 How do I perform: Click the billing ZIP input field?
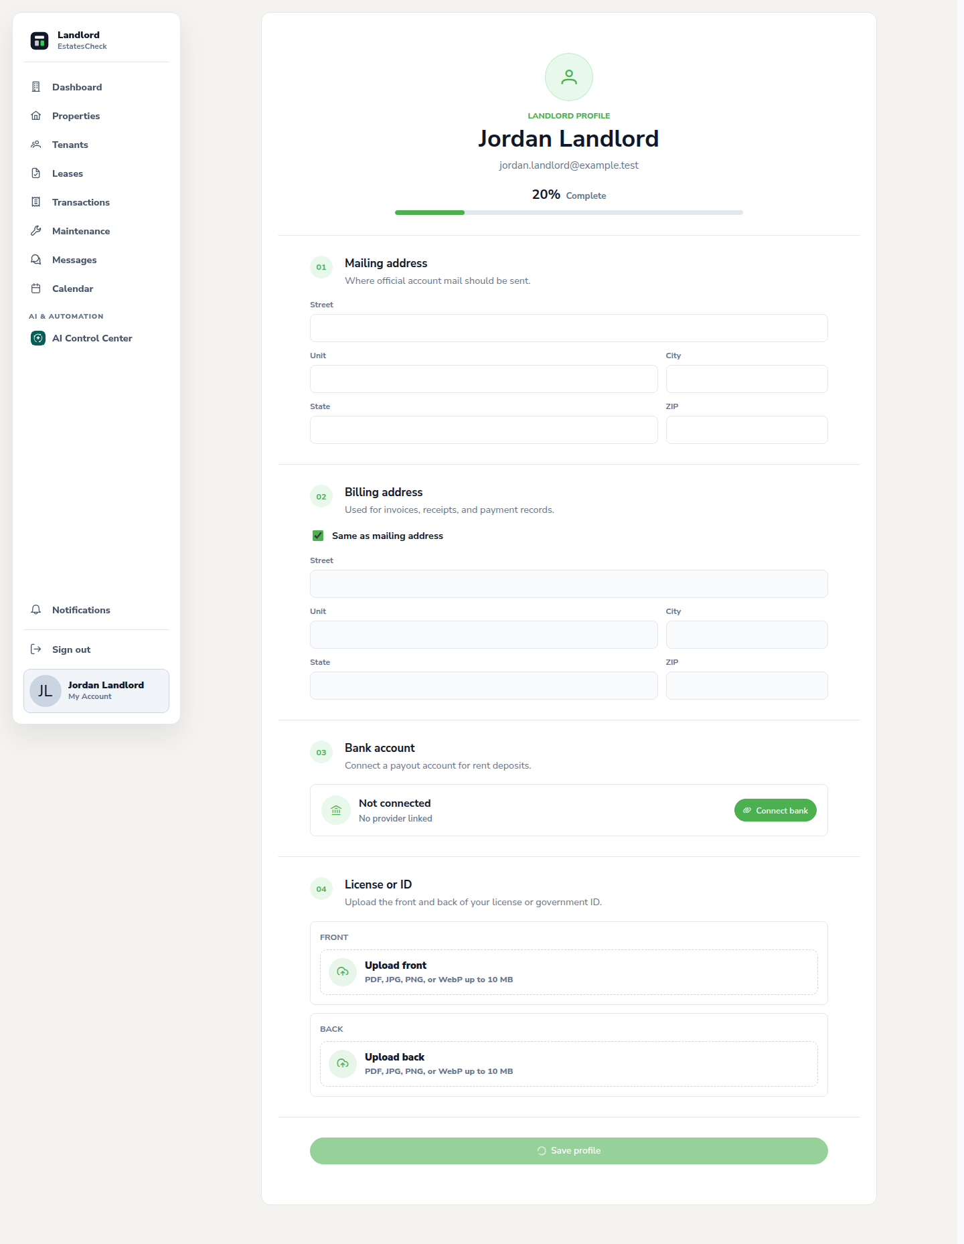click(747, 686)
